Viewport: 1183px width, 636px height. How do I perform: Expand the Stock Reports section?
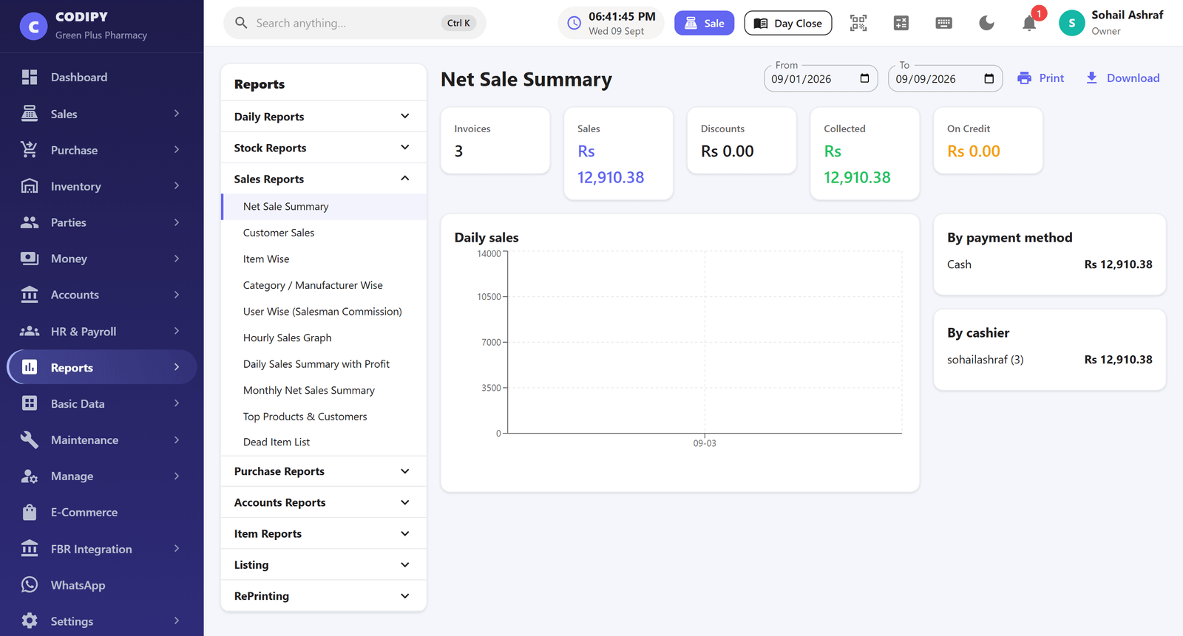323,148
